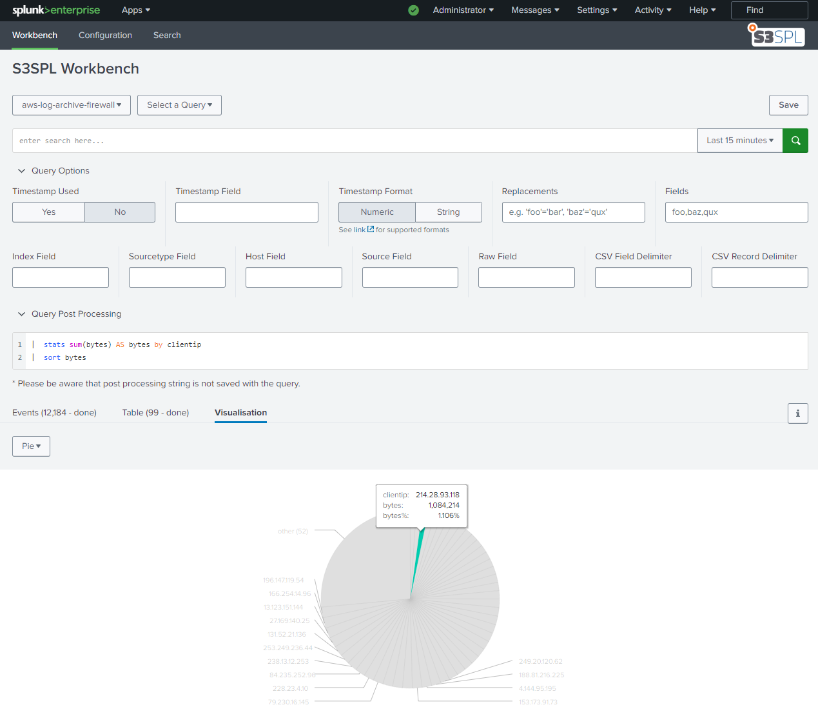Click the green search magnifier button
This screenshot has width=818, height=716.
click(x=795, y=140)
